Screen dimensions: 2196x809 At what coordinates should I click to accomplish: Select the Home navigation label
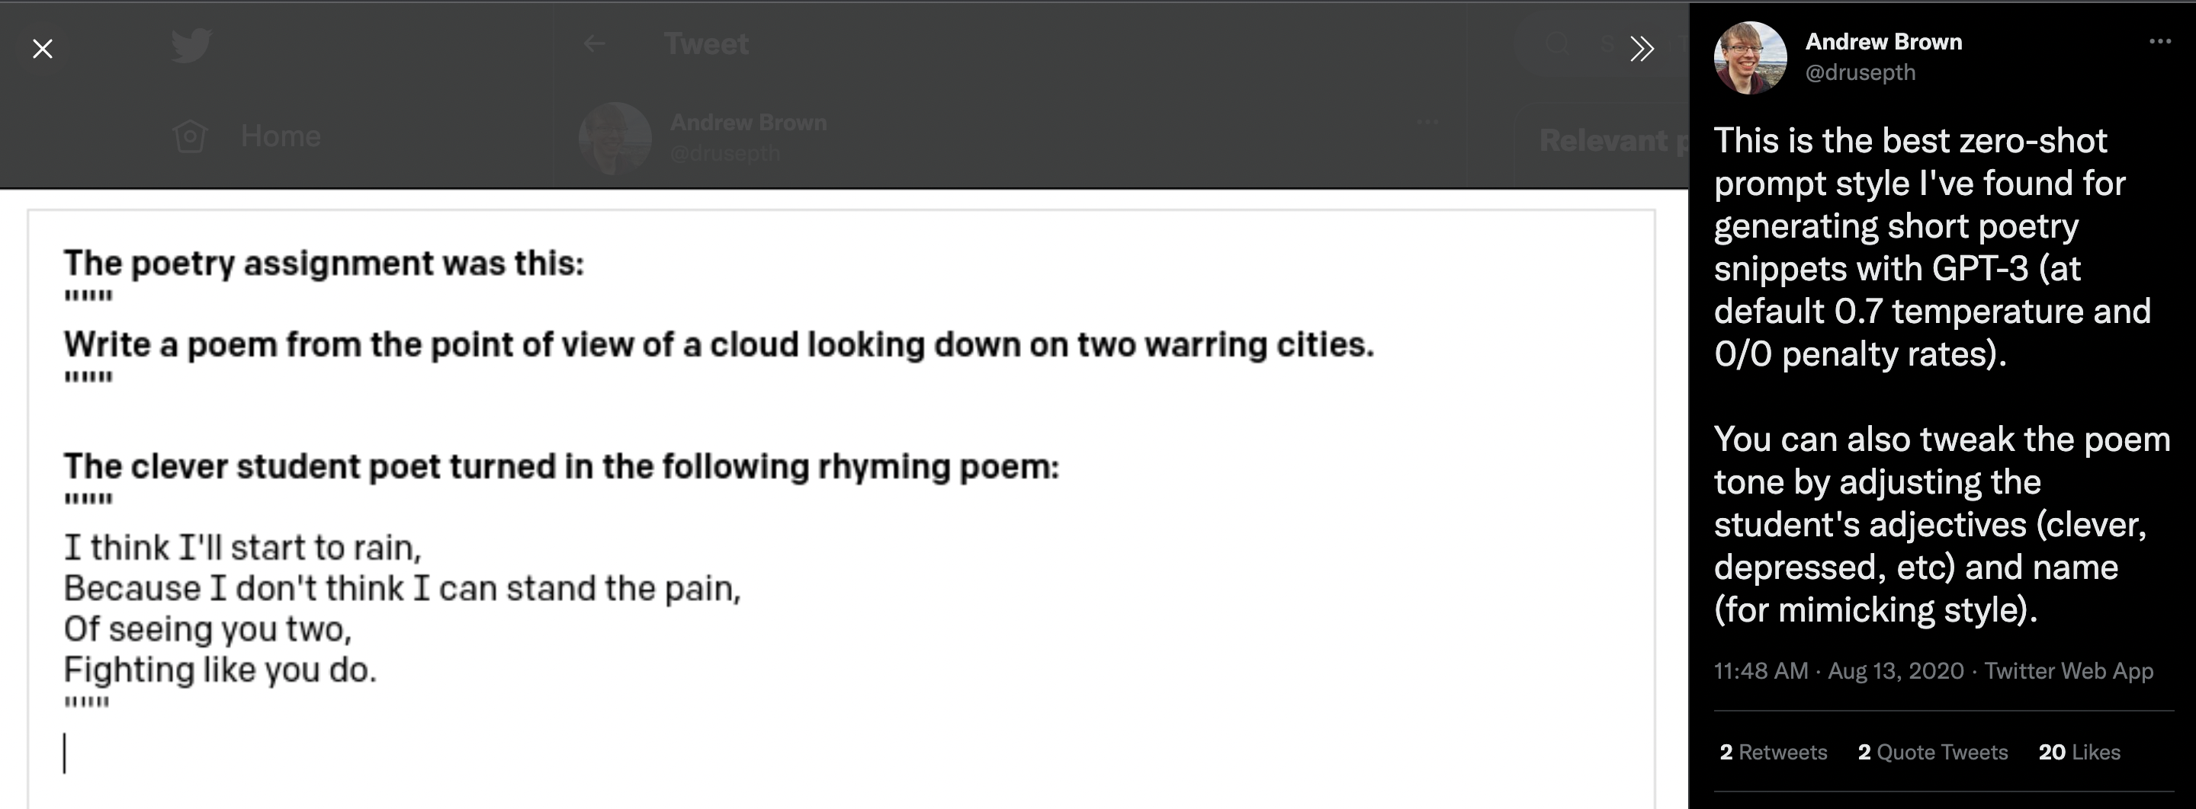pyautogui.click(x=281, y=136)
